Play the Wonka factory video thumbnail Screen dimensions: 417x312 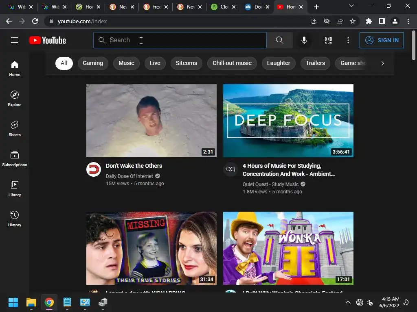(288, 248)
